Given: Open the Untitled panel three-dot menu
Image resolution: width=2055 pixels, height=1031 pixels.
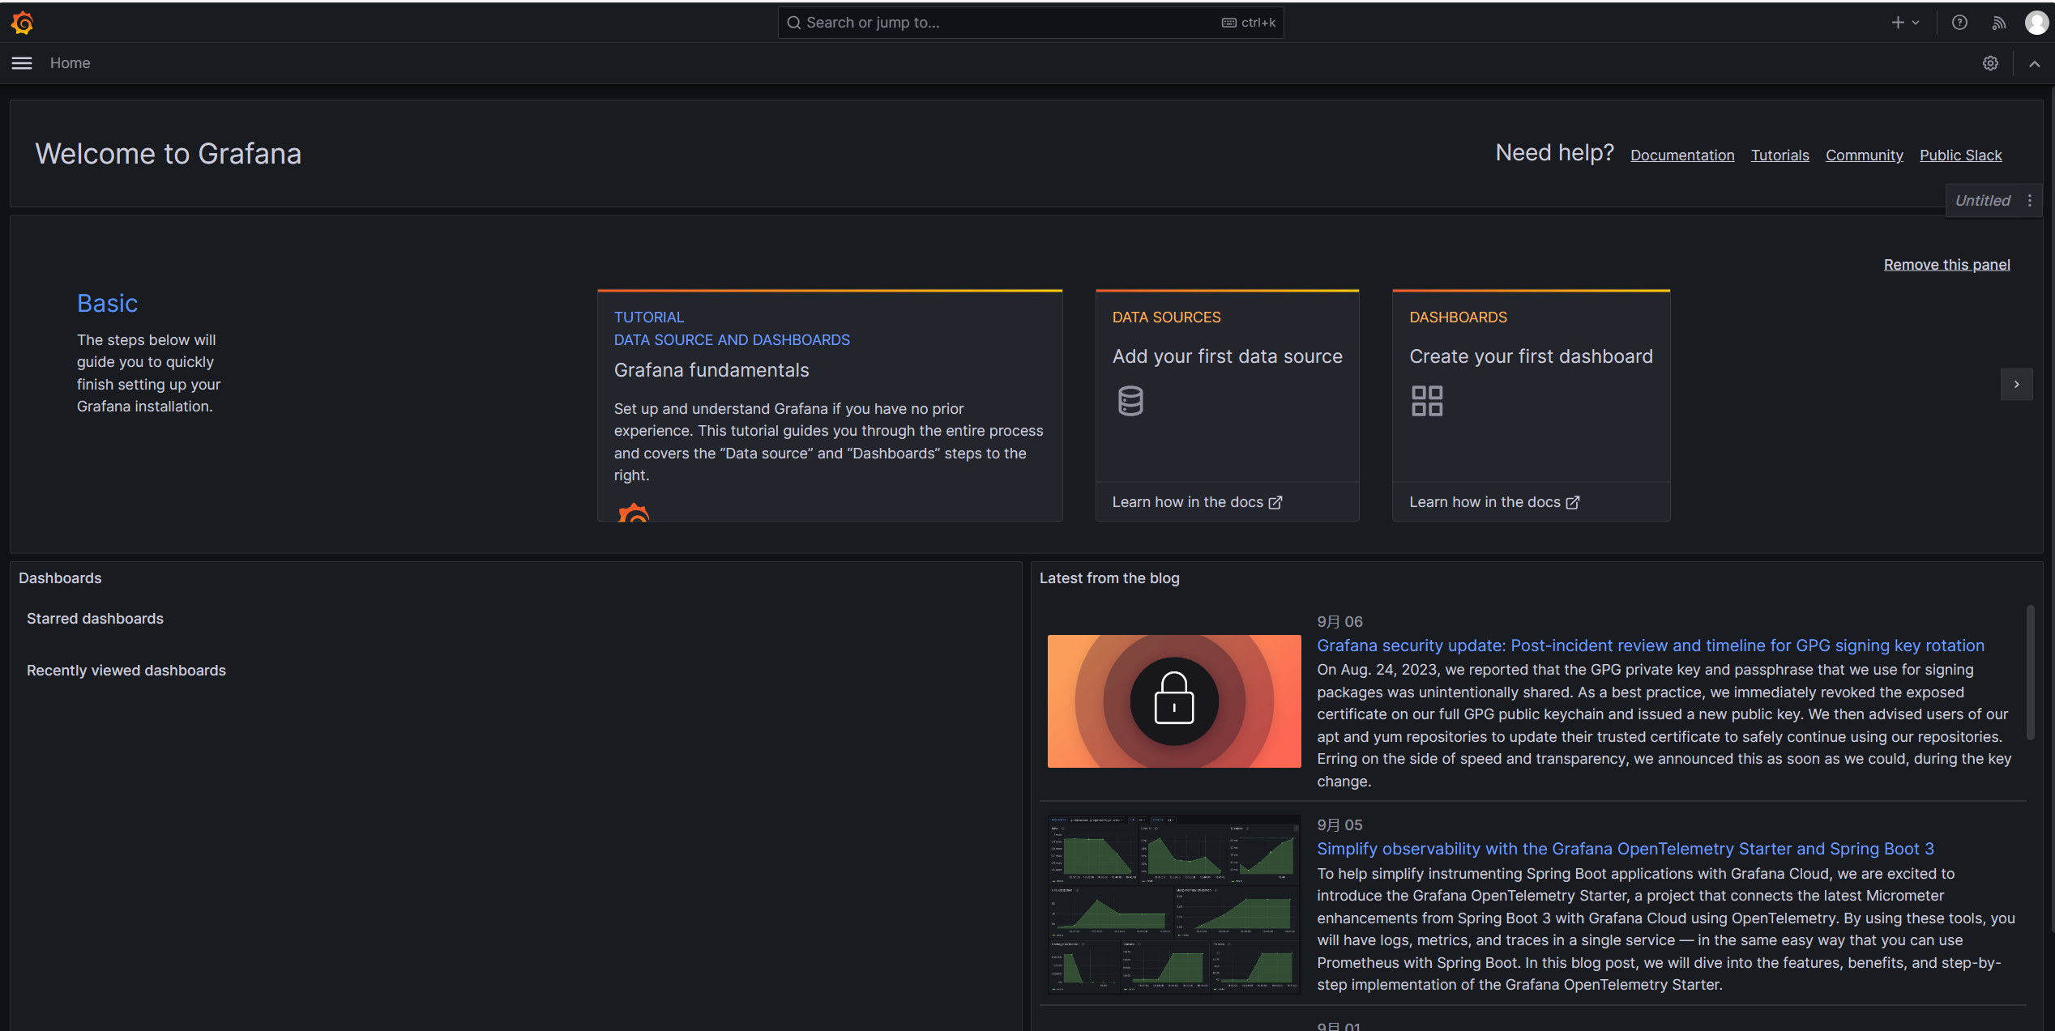Looking at the screenshot, I should [x=2030, y=201].
